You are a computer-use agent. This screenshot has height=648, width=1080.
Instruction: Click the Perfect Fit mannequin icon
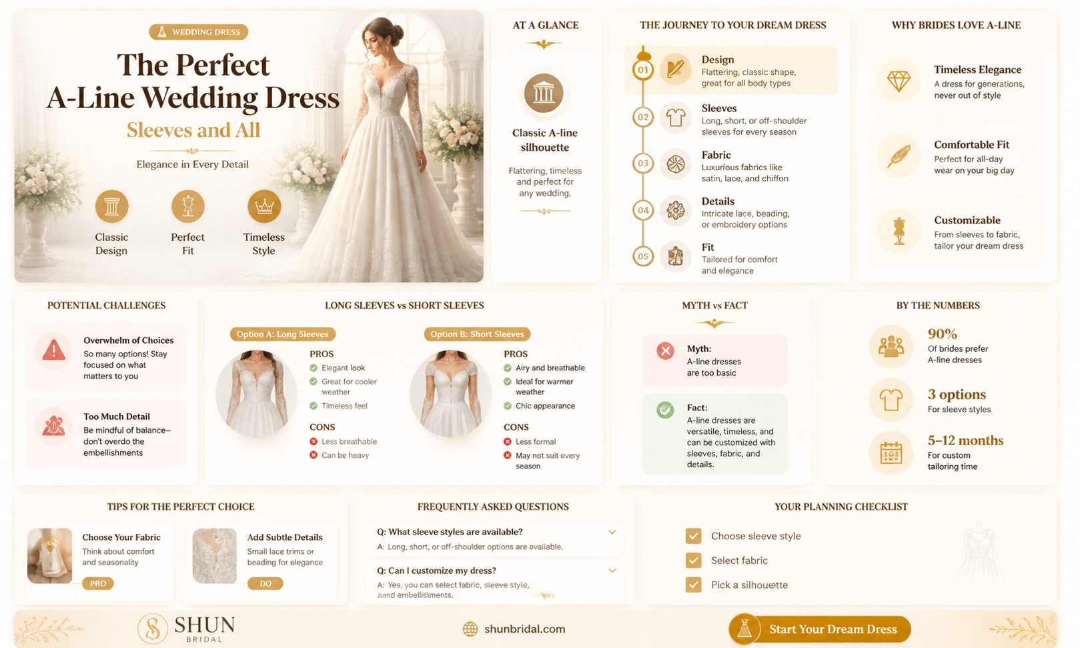coord(188,206)
